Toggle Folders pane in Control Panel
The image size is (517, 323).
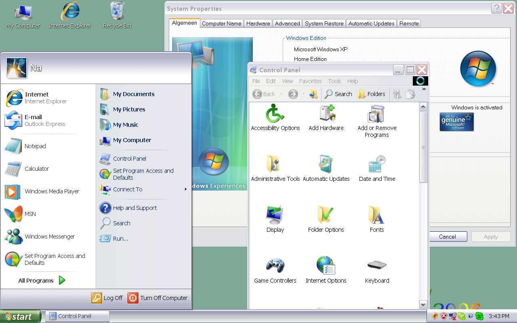(x=371, y=94)
